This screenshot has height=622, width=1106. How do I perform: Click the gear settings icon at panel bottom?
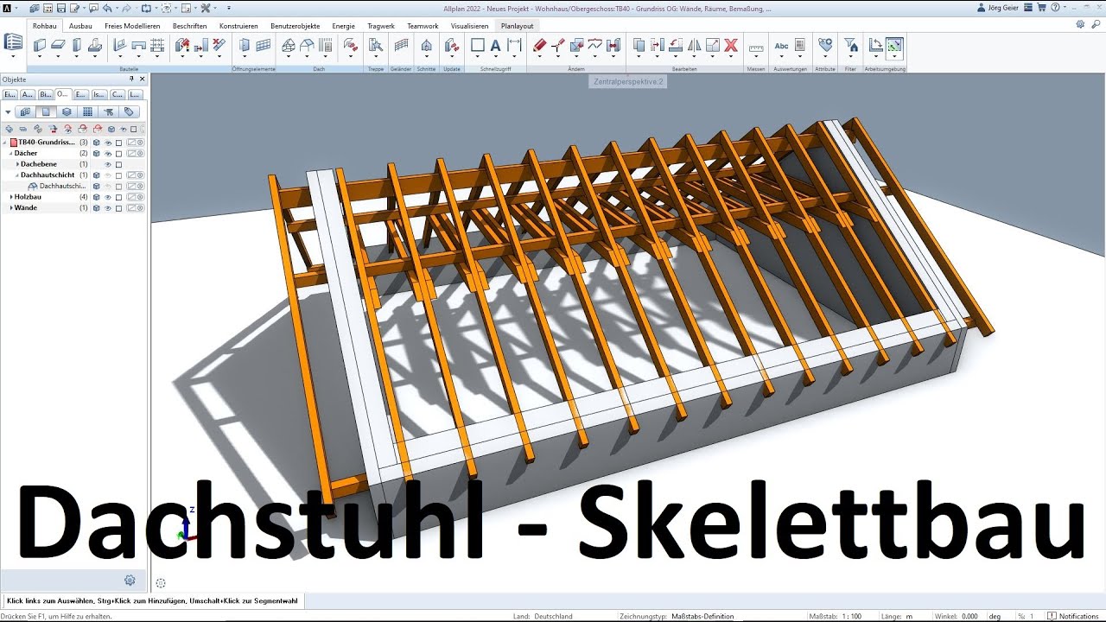click(130, 581)
